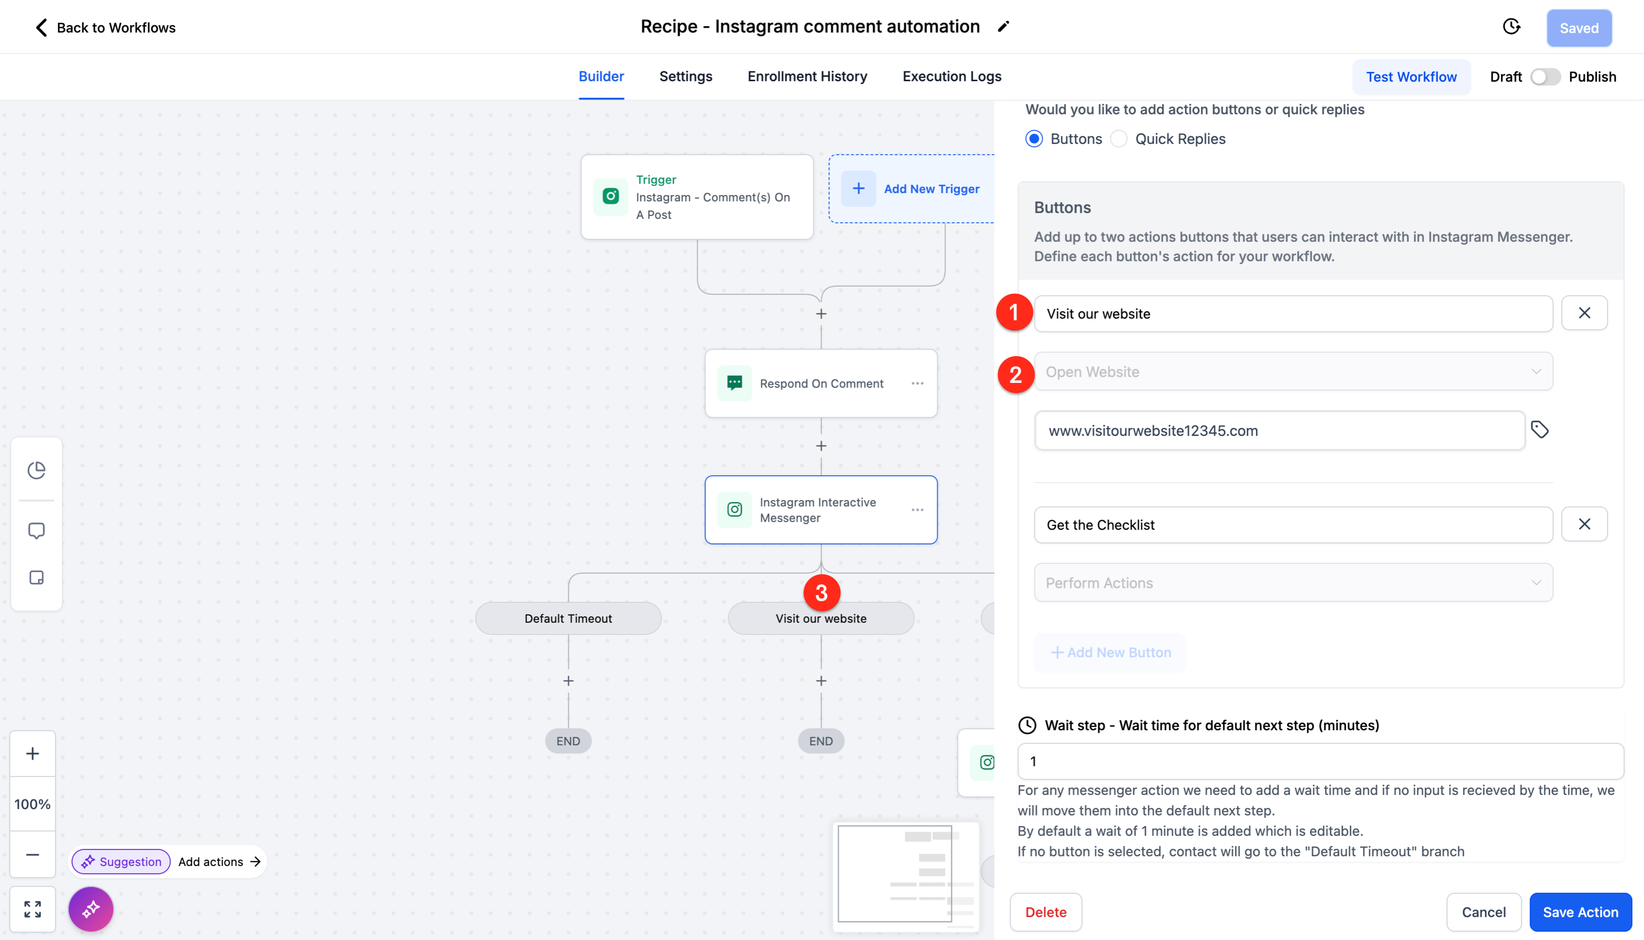Viewport: 1644px width, 940px height.
Task: Open the Respond On Comment node options menu
Action: coord(917,383)
